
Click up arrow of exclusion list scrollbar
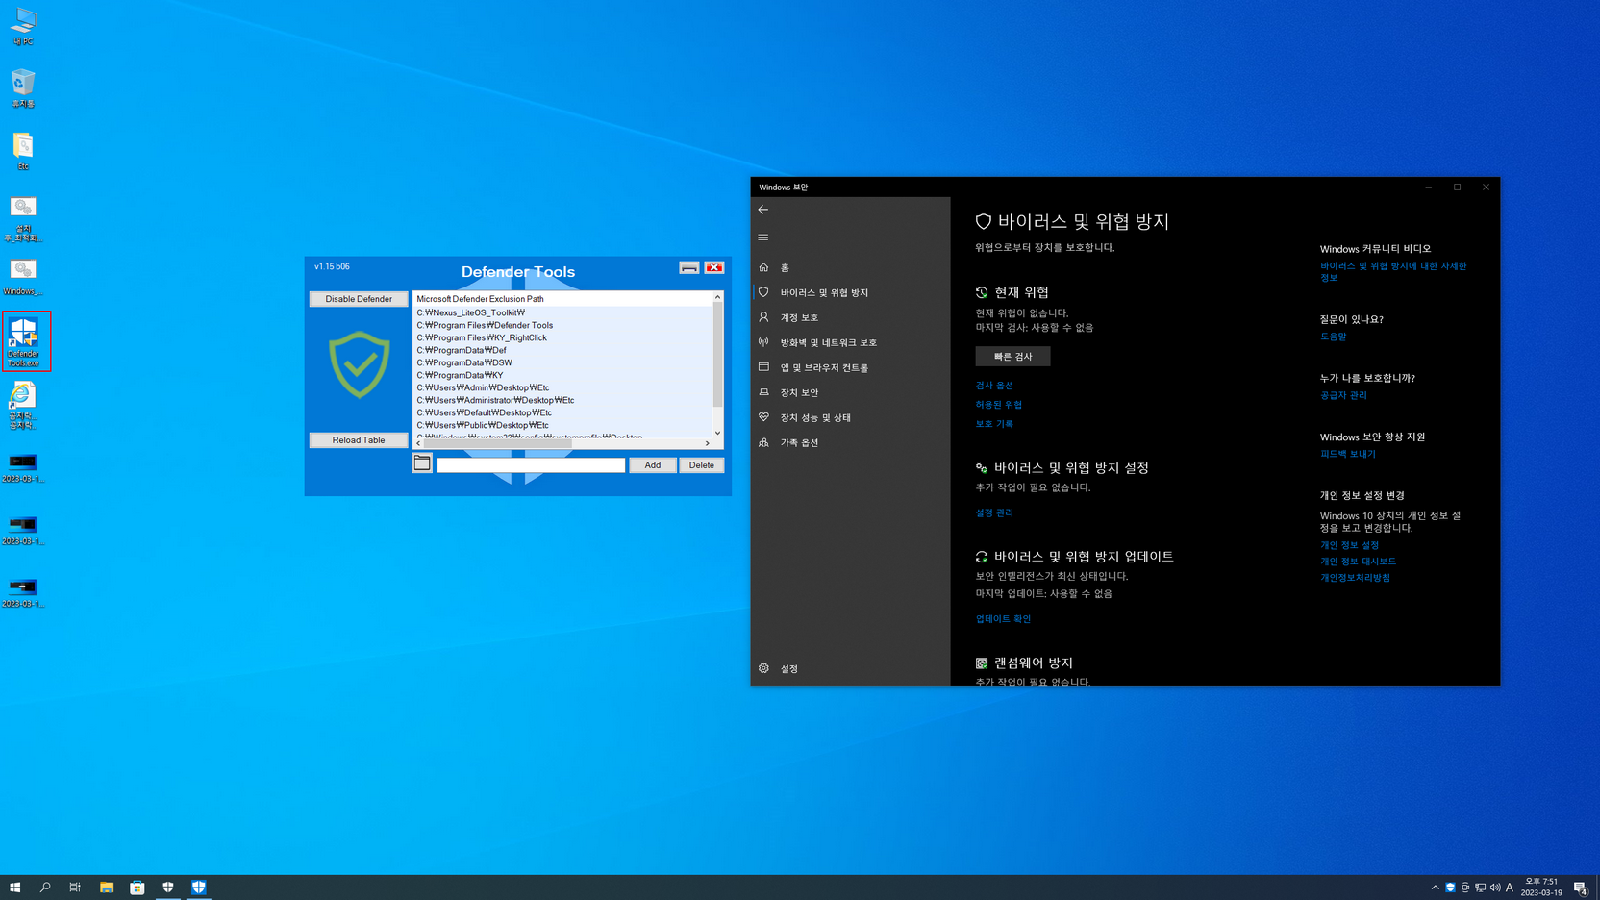(717, 297)
